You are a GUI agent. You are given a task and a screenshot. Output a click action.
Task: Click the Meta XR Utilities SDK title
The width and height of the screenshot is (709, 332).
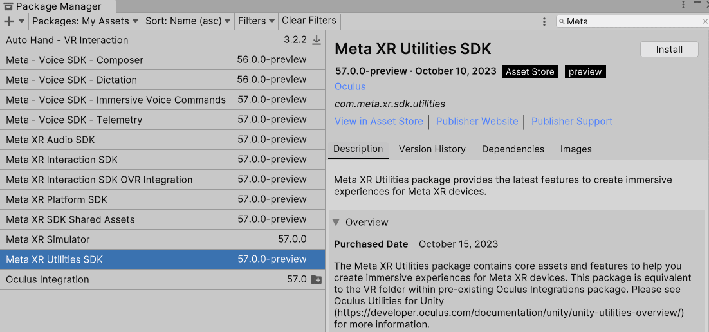click(x=413, y=49)
